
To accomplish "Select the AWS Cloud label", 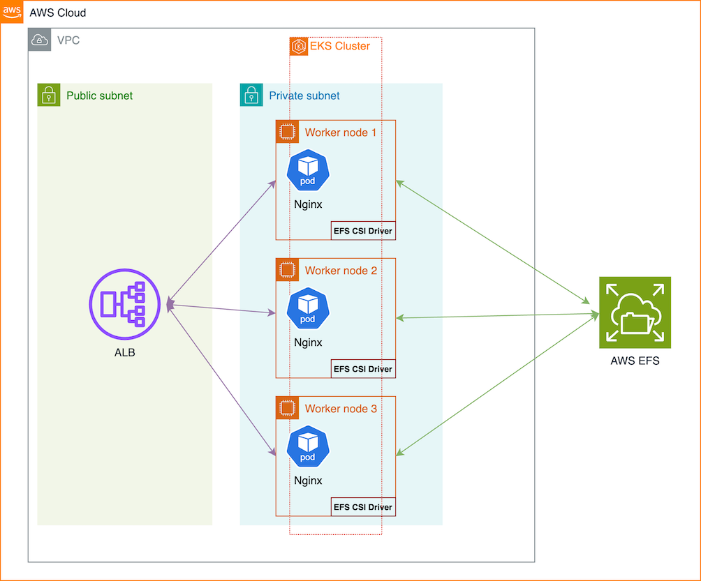I will click(x=58, y=13).
